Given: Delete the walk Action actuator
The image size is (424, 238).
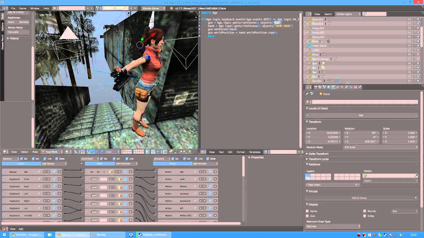Looking at the screenshot, I should (215, 179).
